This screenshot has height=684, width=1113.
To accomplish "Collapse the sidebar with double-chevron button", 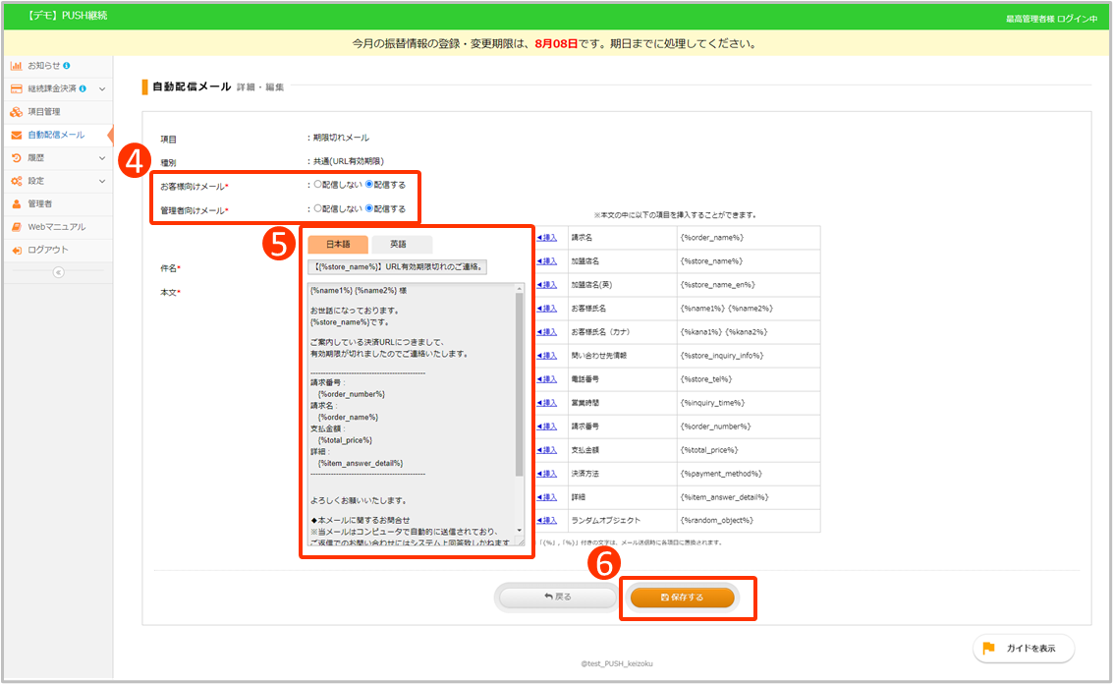I will tap(58, 272).
